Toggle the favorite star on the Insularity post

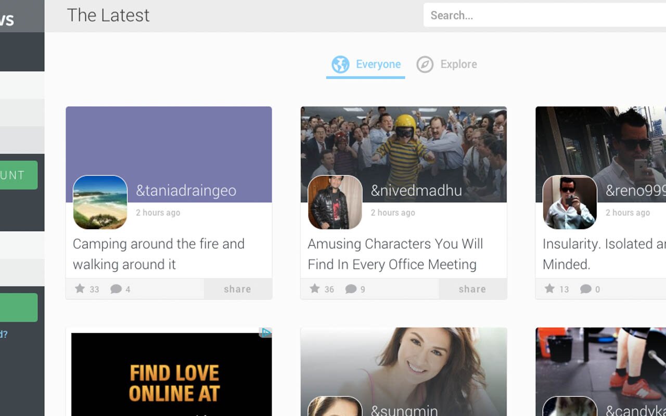pyautogui.click(x=548, y=289)
